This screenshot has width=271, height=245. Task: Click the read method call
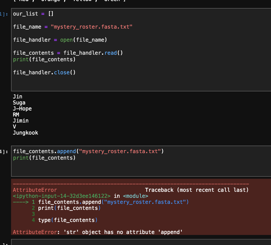[x=111, y=53]
